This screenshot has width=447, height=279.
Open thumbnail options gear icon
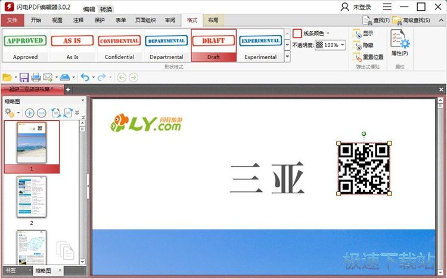(10, 113)
